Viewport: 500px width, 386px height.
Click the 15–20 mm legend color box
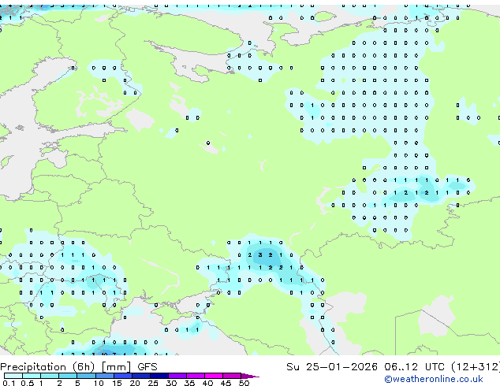tap(122, 376)
